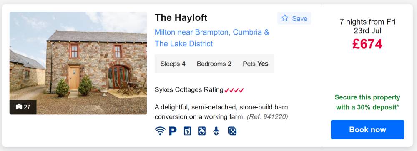
Task: Click the parking P icon
Action: pyautogui.click(x=173, y=131)
